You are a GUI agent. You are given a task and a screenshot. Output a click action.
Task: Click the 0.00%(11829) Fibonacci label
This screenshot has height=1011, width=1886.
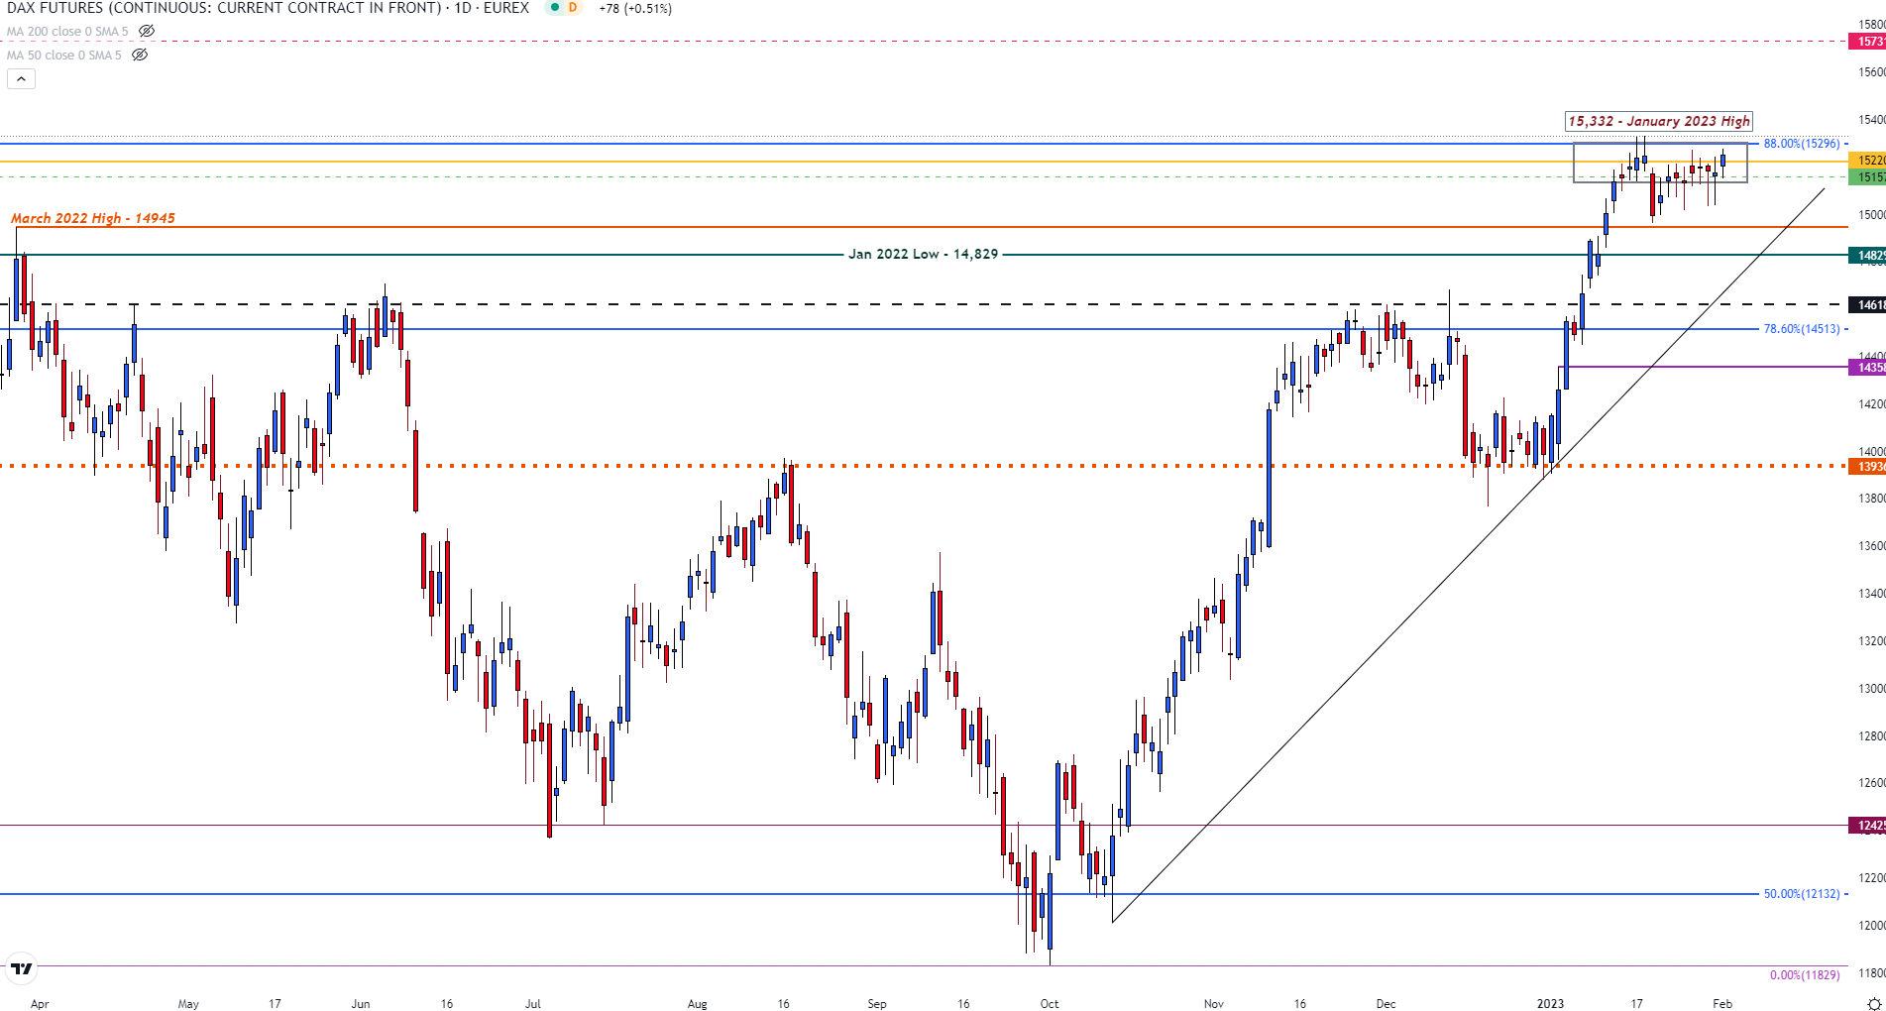tap(1805, 975)
